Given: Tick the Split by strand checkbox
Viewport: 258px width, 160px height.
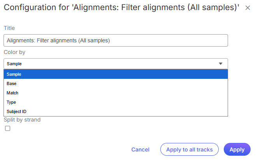Looking at the screenshot, I should [x=7, y=129].
